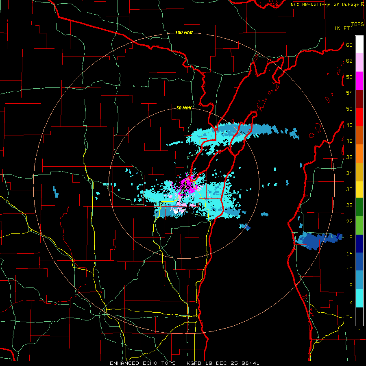The height and width of the screenshot is (366, 366).
Task: Click the "2" legend value
Action: click(351, 302)
